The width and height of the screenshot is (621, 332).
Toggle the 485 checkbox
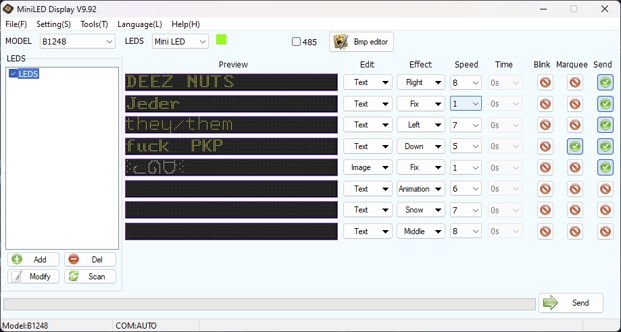pos(296,42)
